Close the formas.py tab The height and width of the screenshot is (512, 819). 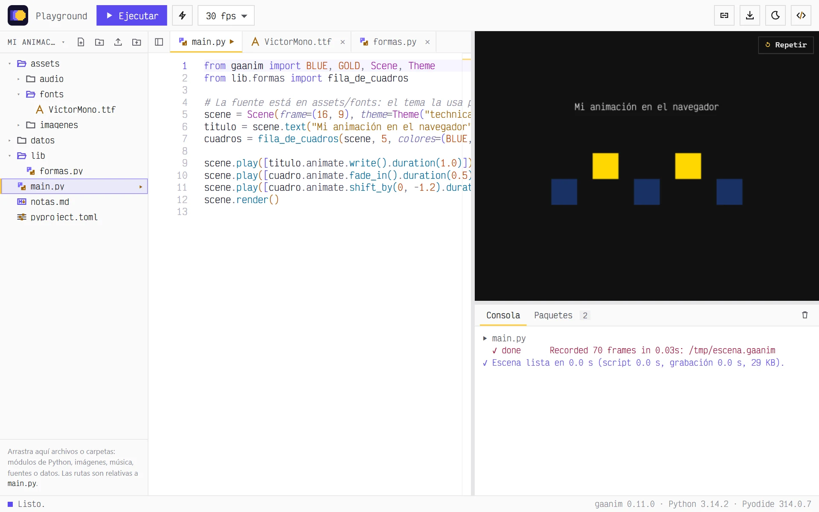[427, 42]
